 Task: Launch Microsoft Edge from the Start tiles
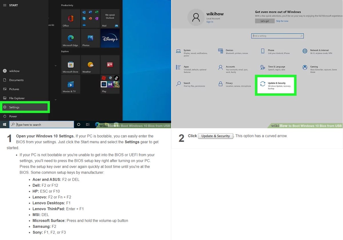pyautogui.click(x=71, y=39)
